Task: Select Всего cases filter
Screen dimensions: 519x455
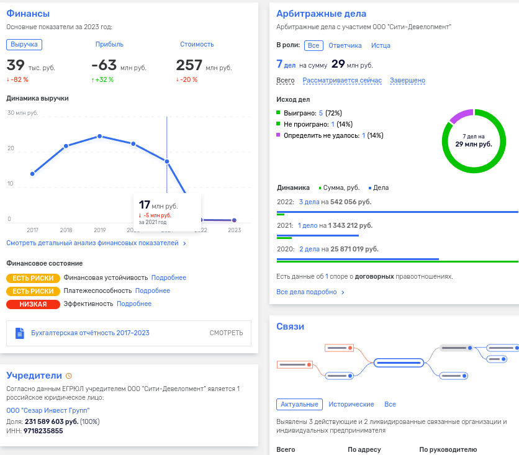Action: (x=286, y=80)
